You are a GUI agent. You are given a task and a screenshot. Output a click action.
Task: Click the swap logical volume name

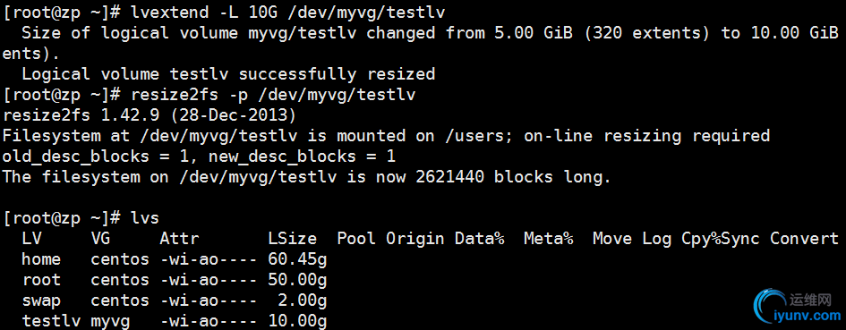(x=41, y=300)
